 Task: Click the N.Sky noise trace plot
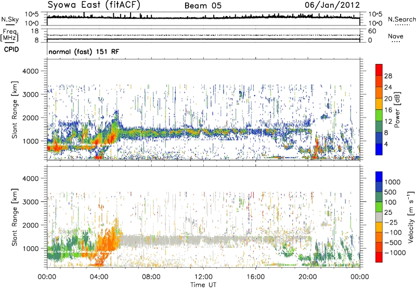point(203,19)
